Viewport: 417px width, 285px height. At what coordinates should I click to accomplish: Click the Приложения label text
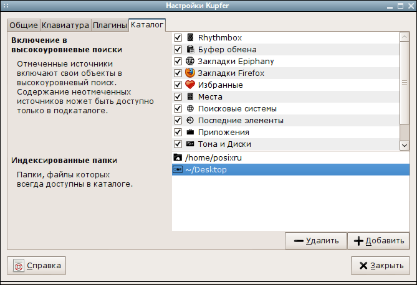click(x=224, y=133)
